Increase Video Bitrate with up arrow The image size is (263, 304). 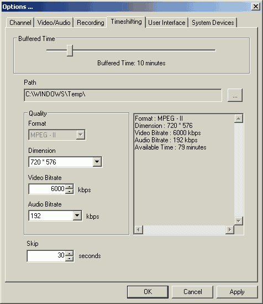(x=70, y=187)
